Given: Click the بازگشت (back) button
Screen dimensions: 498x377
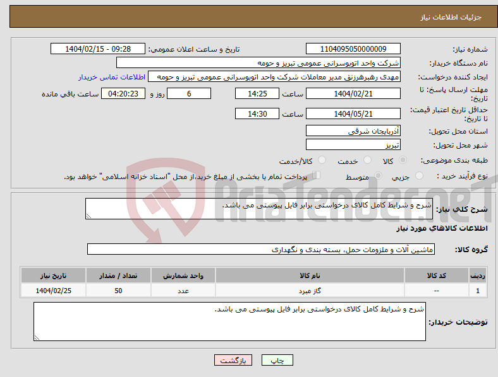Looking at the screenshot, I should tap(233, 360).
